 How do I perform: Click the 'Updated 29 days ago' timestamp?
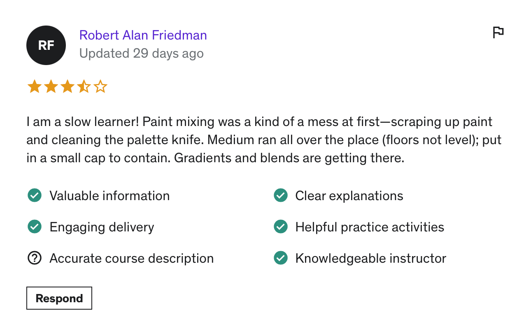click(x=141, y=54)
